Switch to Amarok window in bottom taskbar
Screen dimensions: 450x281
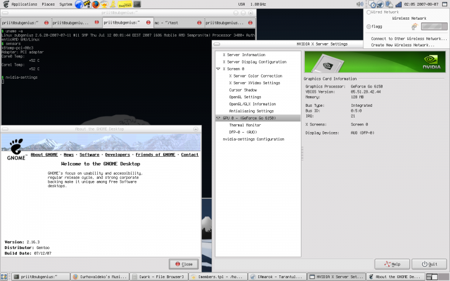277,277
